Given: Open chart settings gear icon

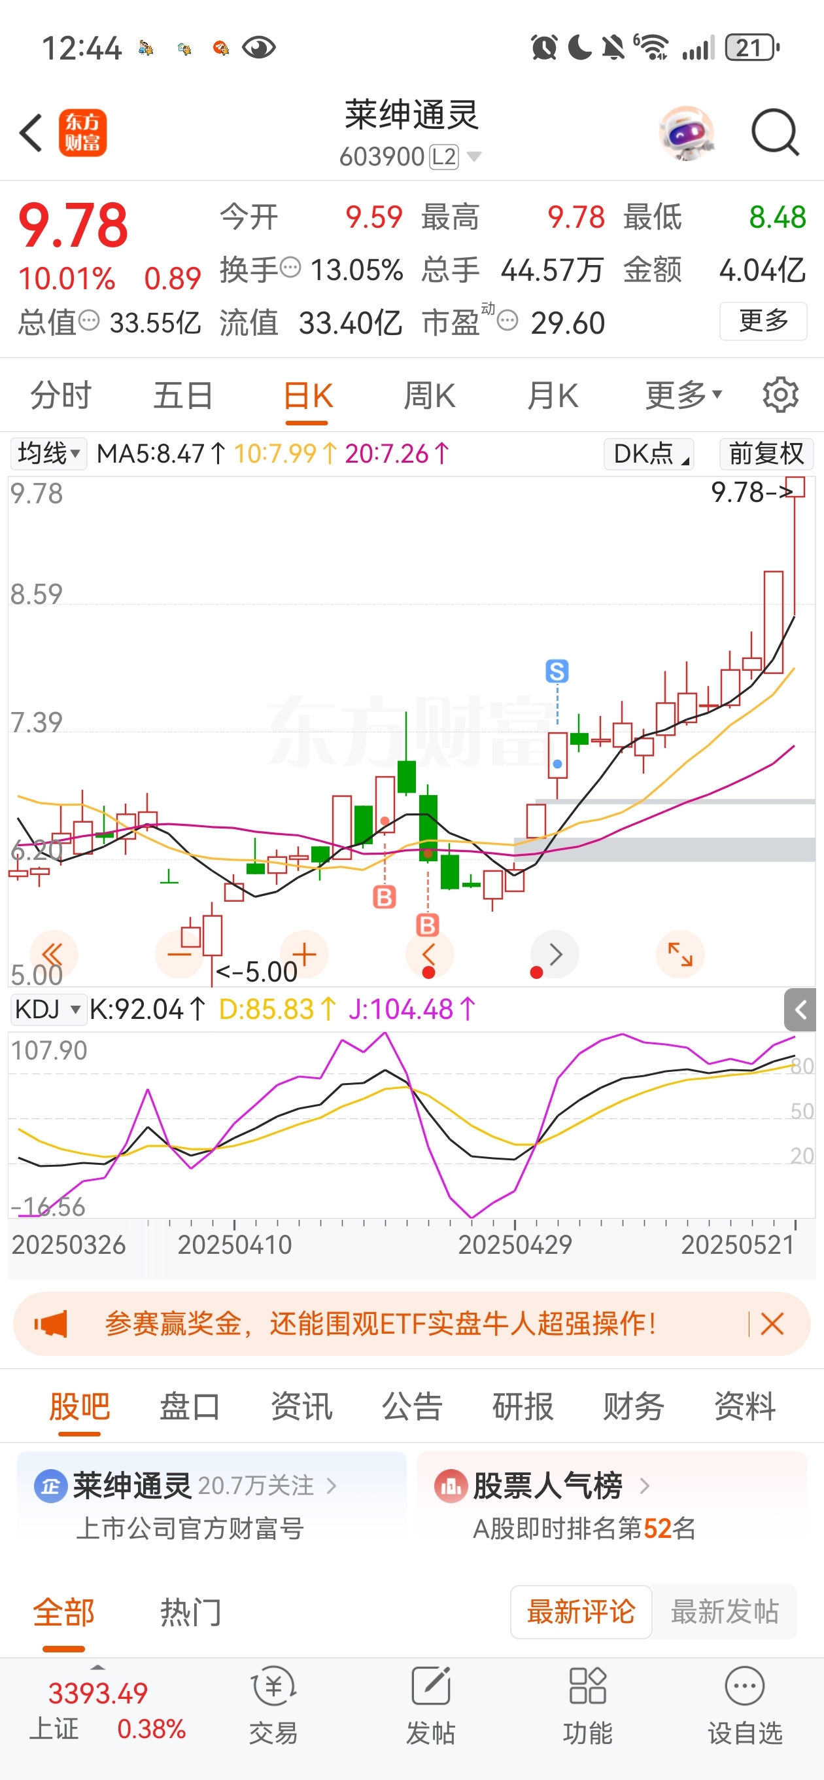Looking at the screenshot, I should [x=780, y=395].
